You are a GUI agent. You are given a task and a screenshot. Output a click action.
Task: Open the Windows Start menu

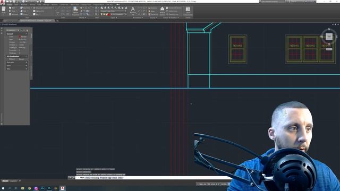coord(3,188)
